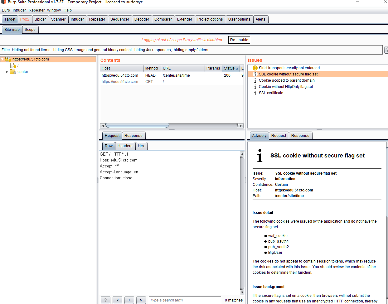Click the large info icon in advisory header

tap(259, 156)
